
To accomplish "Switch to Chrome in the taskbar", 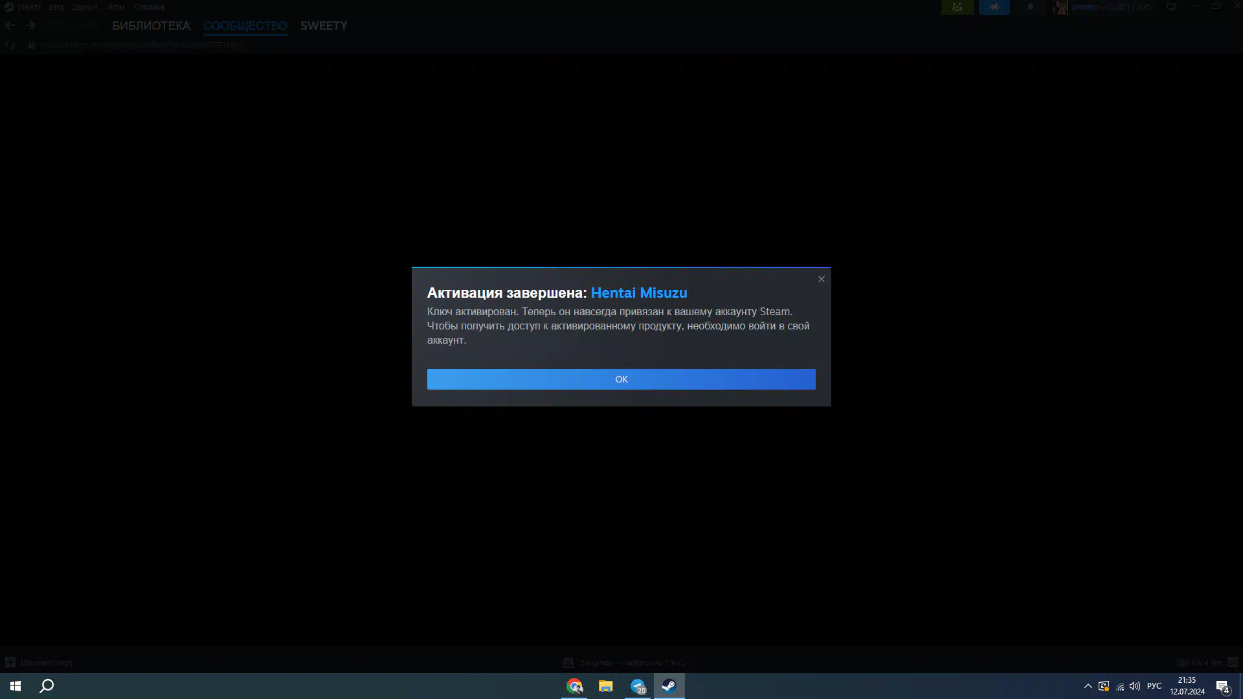I will pos(574,686).
